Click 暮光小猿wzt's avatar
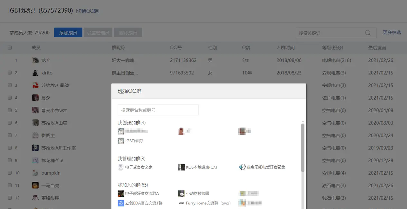407x209 pixels. pyautogui.click(x=35, y=110)
